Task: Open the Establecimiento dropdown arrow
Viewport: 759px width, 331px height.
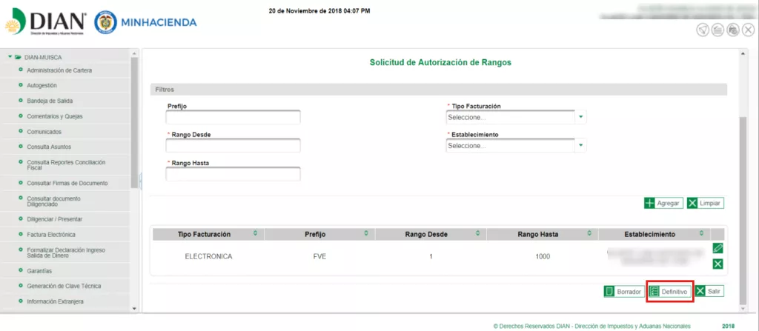Action: [x=581, y=145]
